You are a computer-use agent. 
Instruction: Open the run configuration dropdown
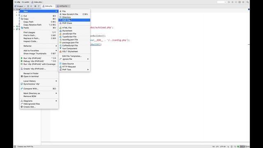[x=221, y=2]
